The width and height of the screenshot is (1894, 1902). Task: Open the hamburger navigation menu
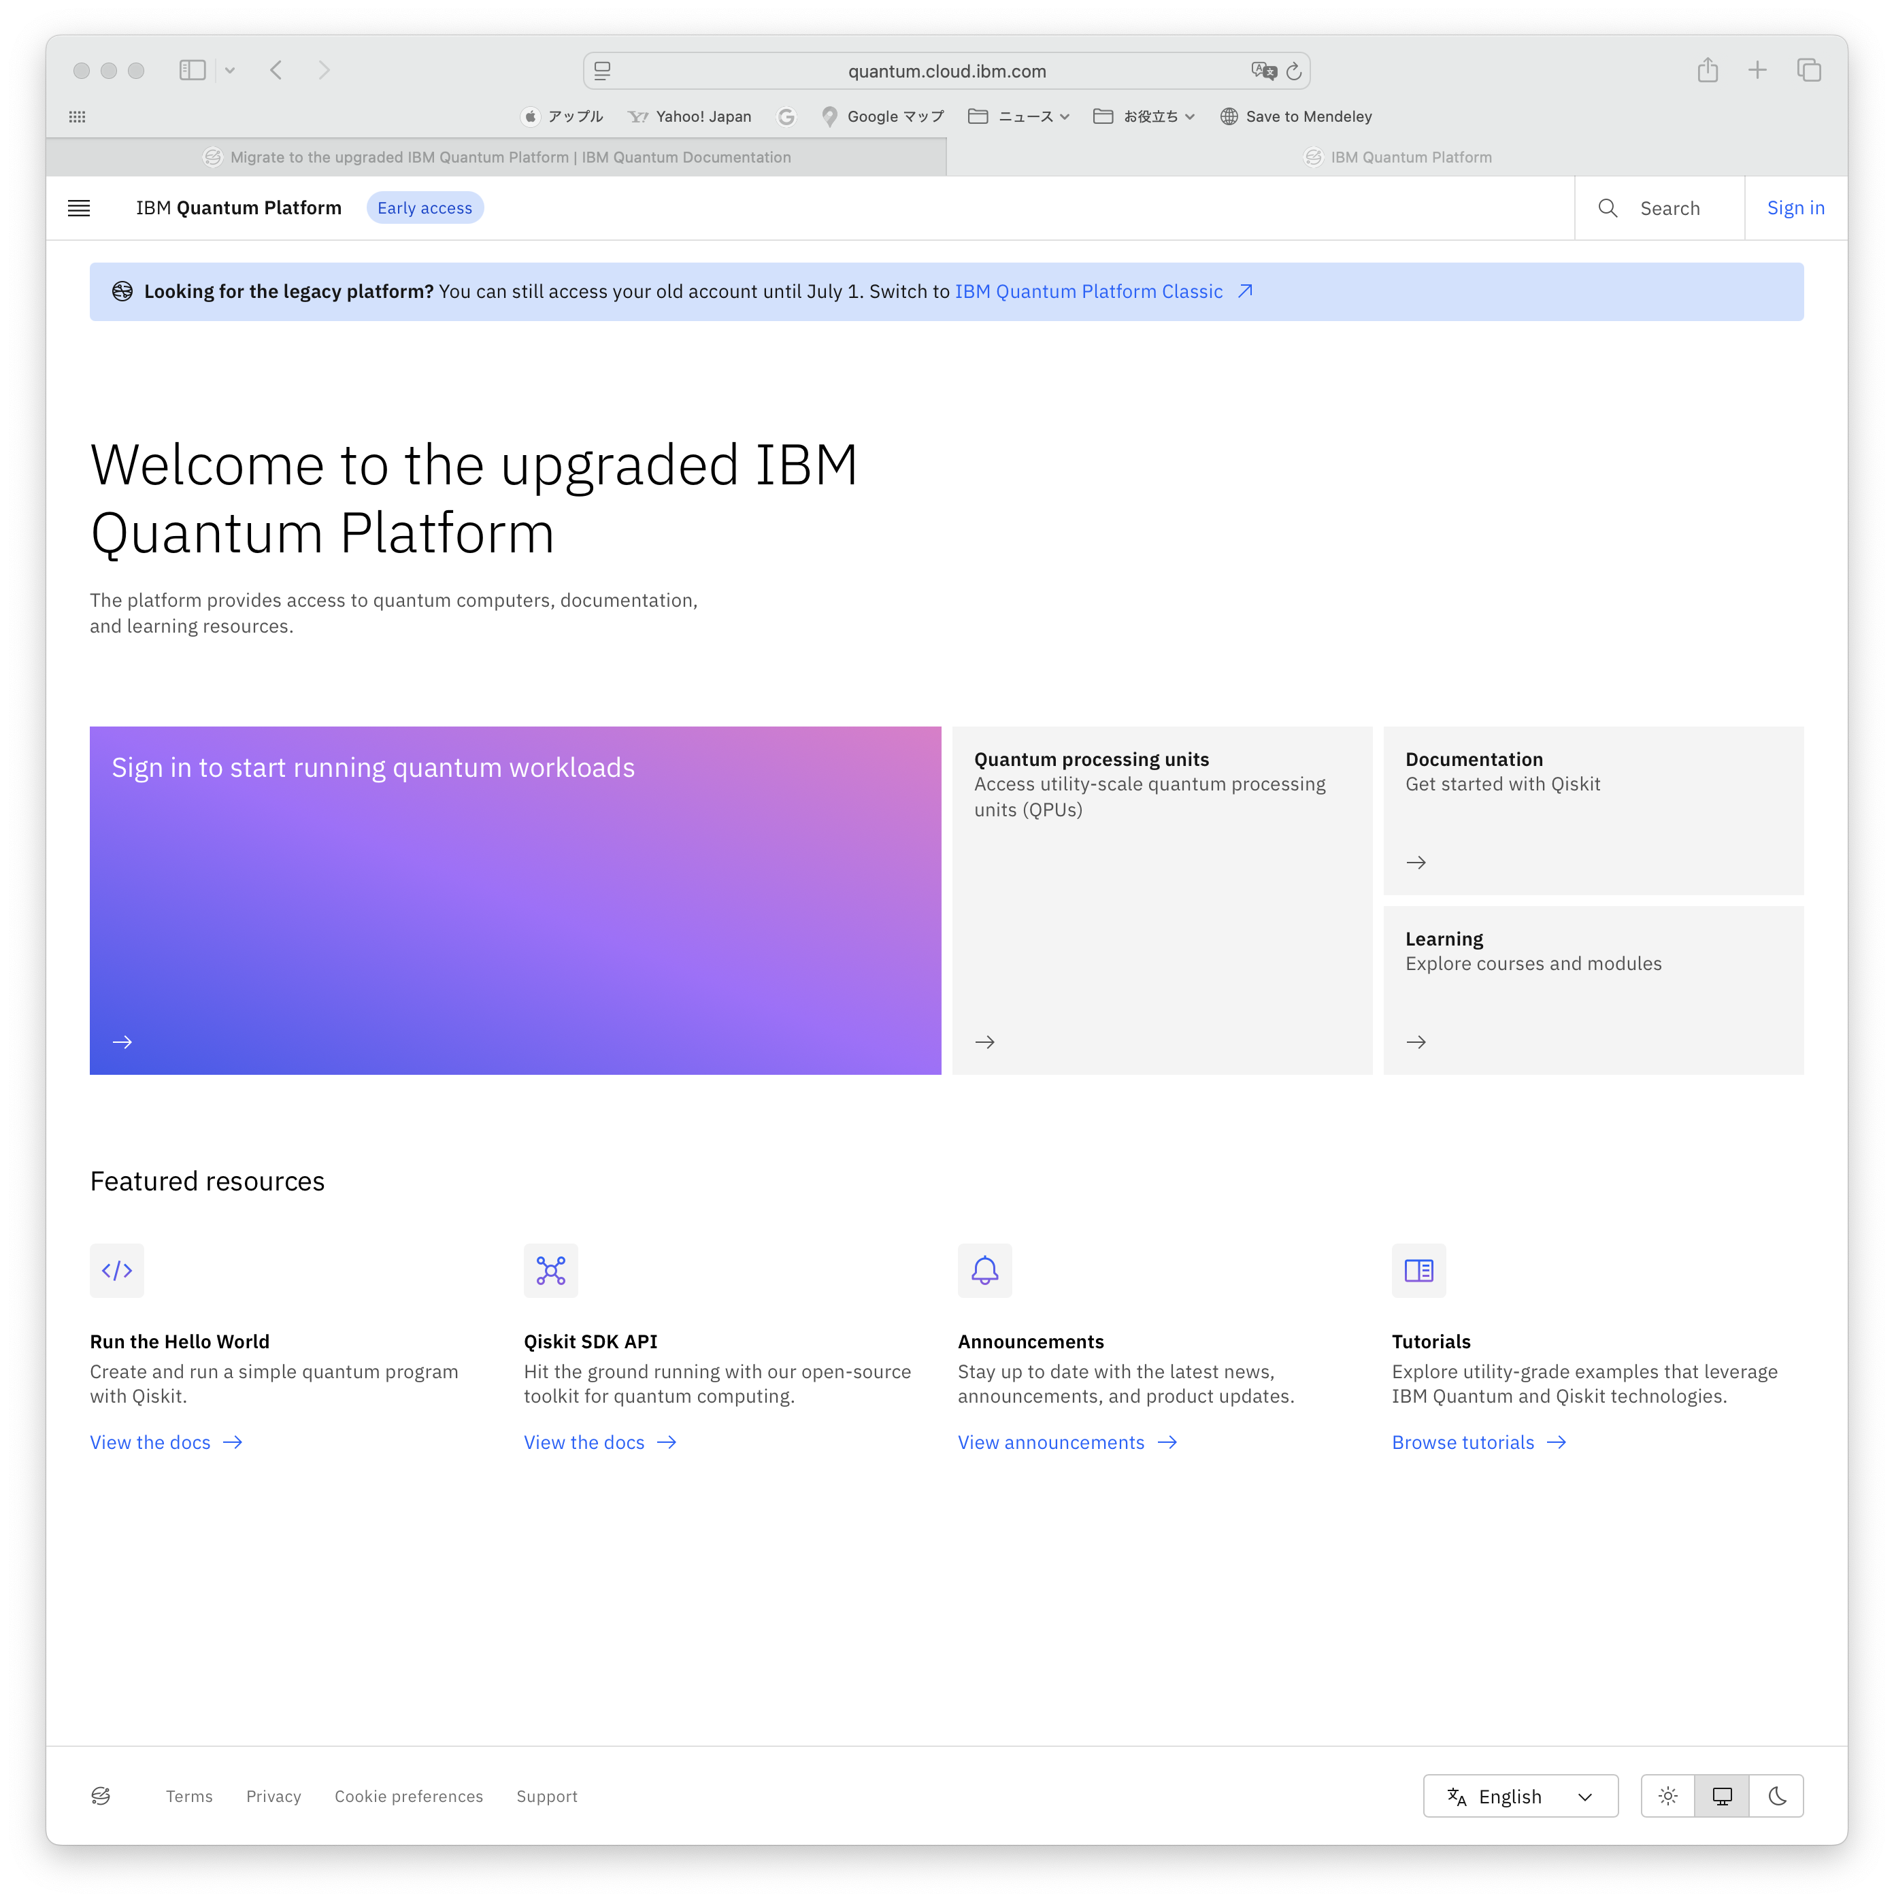[79, 207]
